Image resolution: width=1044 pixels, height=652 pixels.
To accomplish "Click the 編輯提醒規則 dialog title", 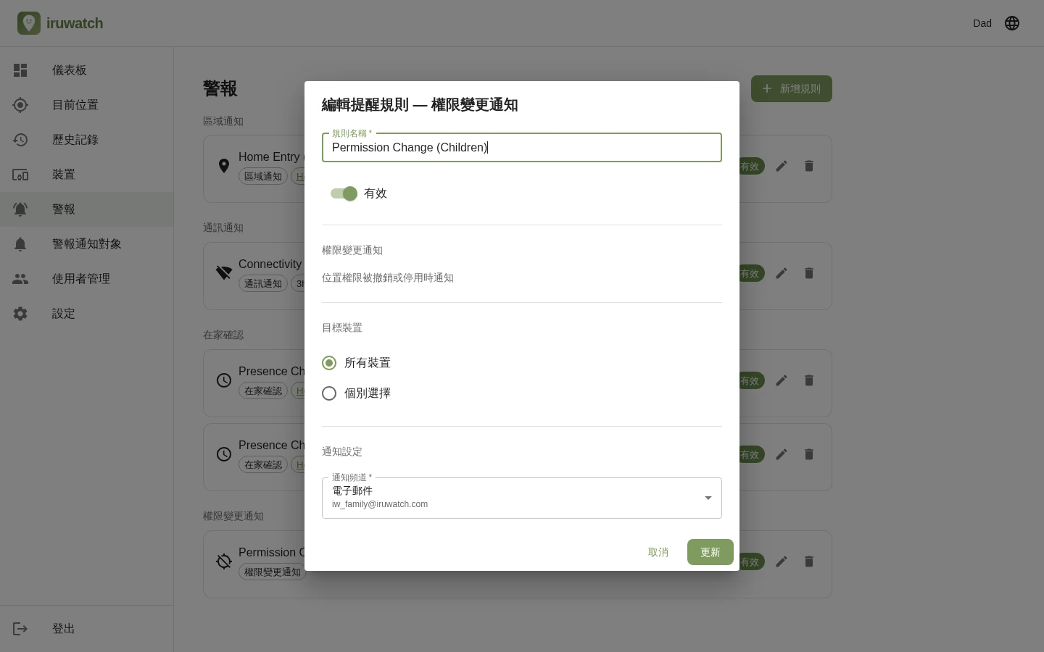I will (420, 105).
